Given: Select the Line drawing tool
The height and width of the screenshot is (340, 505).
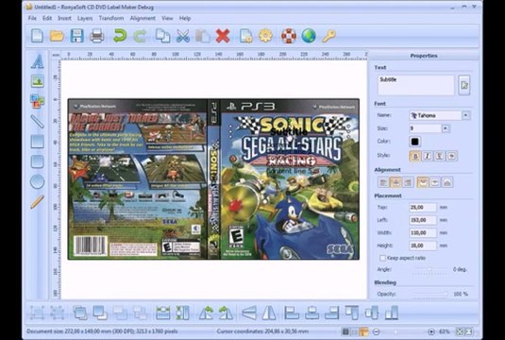Looking at the screenshot, I should click(38, 122).
